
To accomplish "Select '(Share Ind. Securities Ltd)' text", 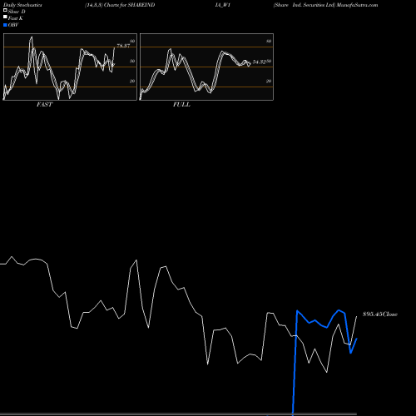I will [305, 5].
